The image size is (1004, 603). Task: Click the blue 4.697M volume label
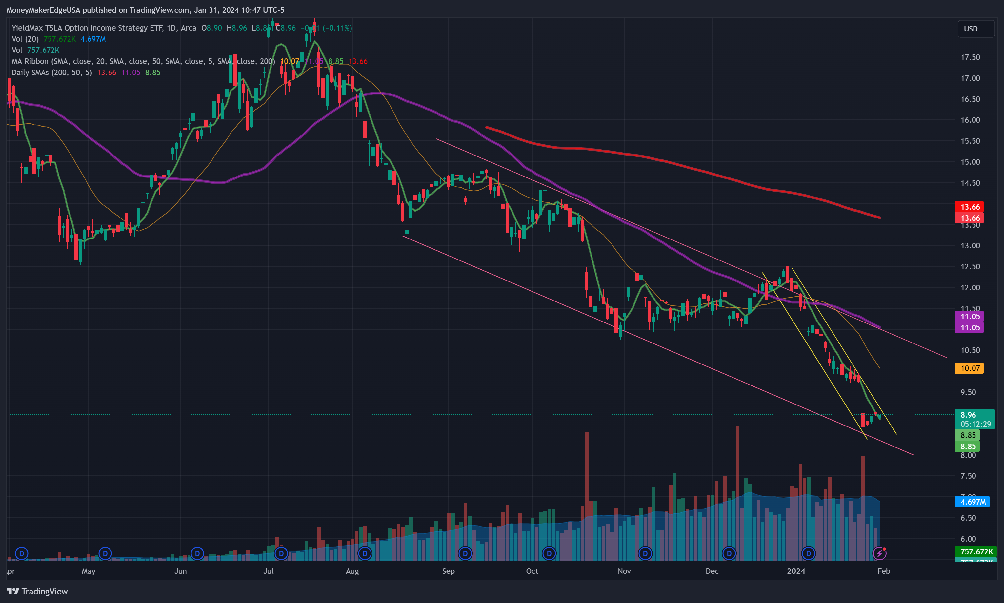[x=973, y=502]
